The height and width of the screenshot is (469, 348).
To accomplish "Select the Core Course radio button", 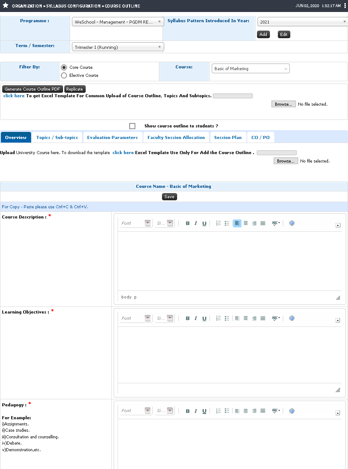I will point(63,68).
